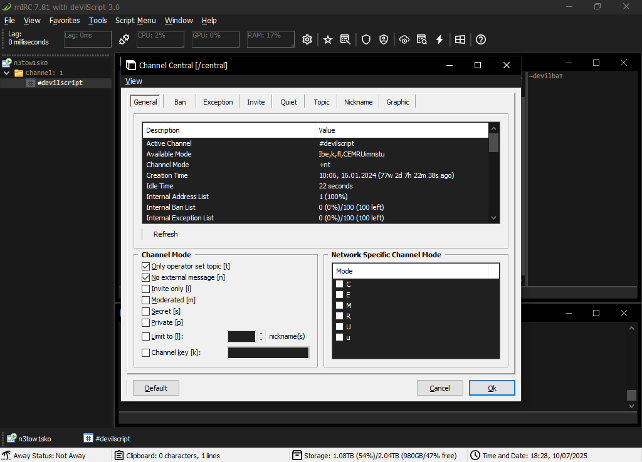Open settings gear icon in toolbar
The image size is (642, 462).
[307, 39]
